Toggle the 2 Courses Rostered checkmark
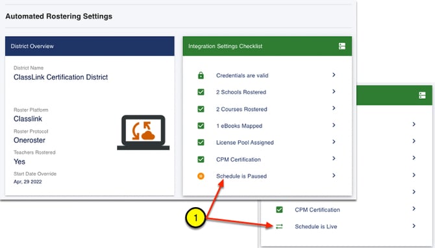 pyautogui.click(x=201, y=109)
